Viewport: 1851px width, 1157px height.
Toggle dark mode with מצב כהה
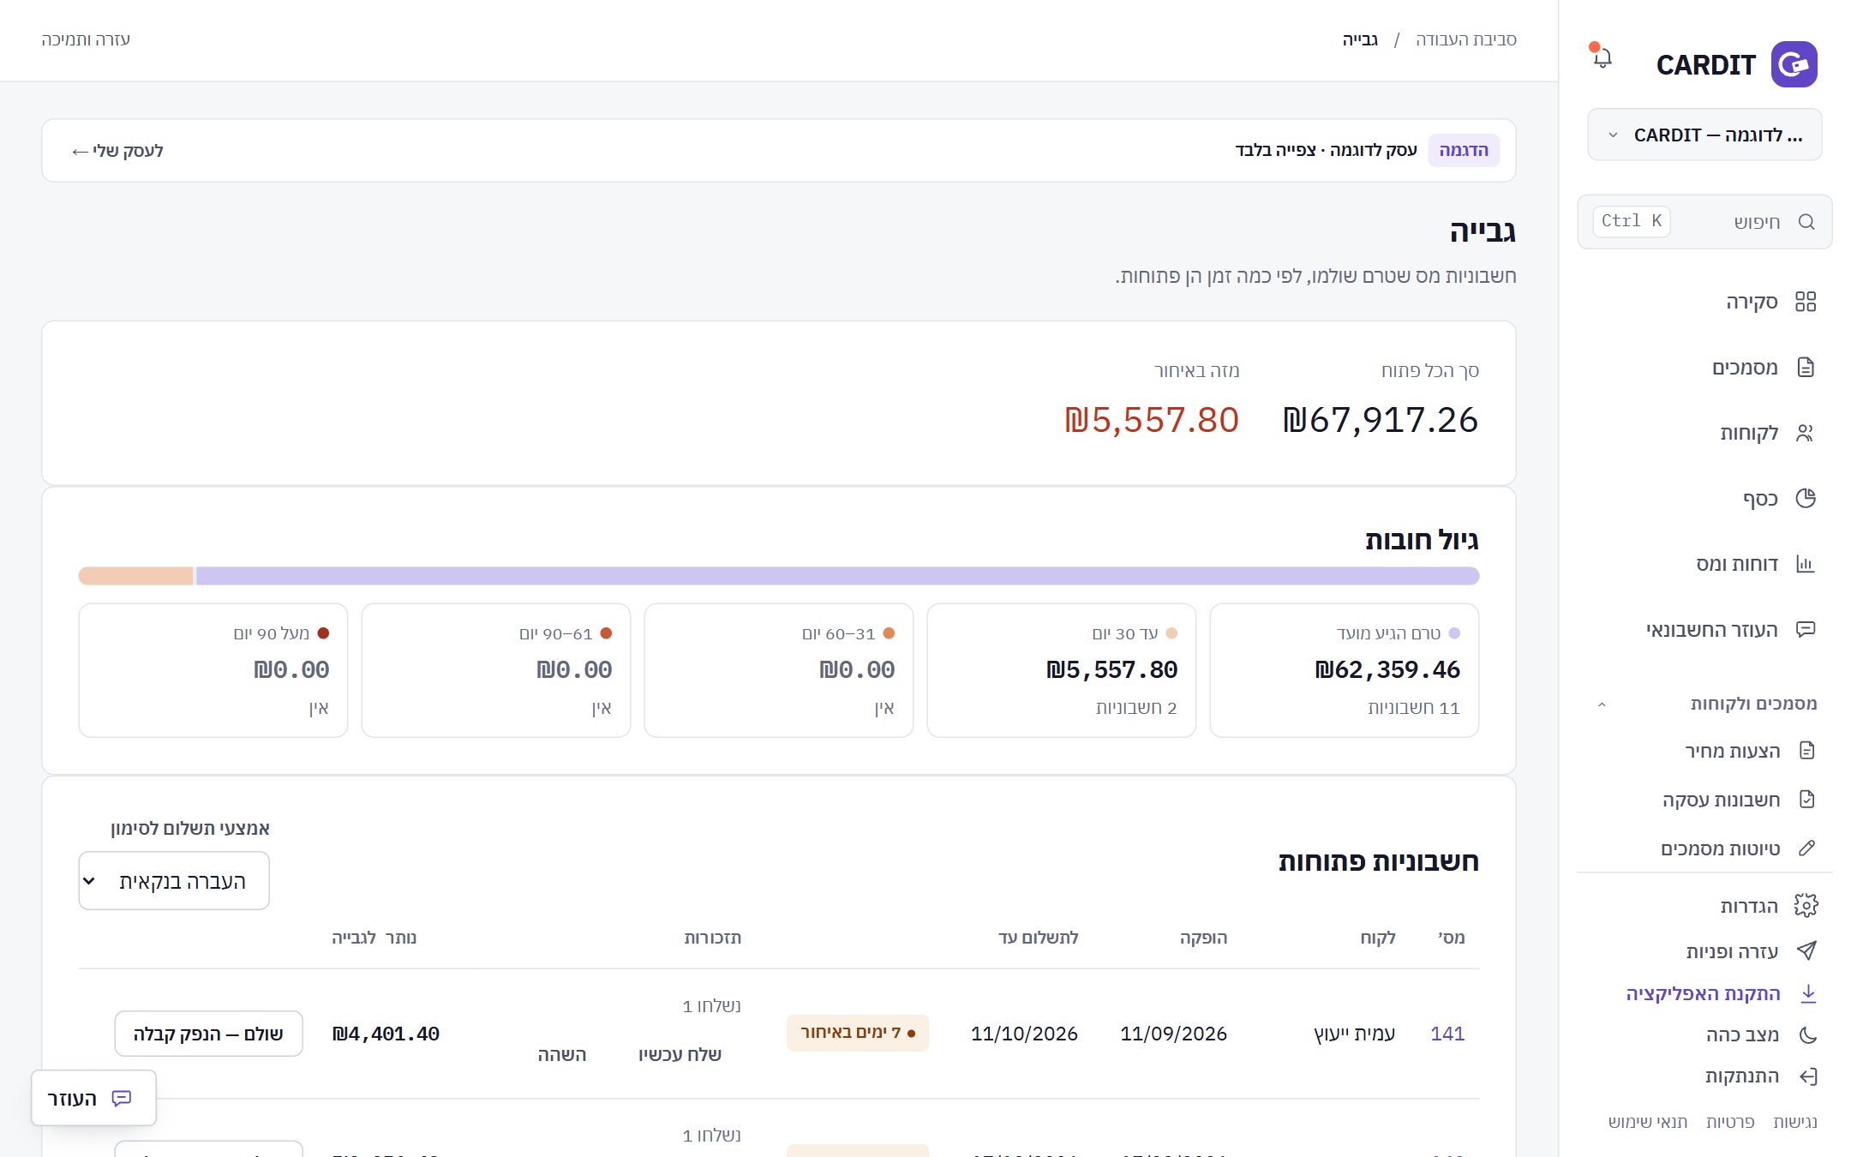1761,1034
